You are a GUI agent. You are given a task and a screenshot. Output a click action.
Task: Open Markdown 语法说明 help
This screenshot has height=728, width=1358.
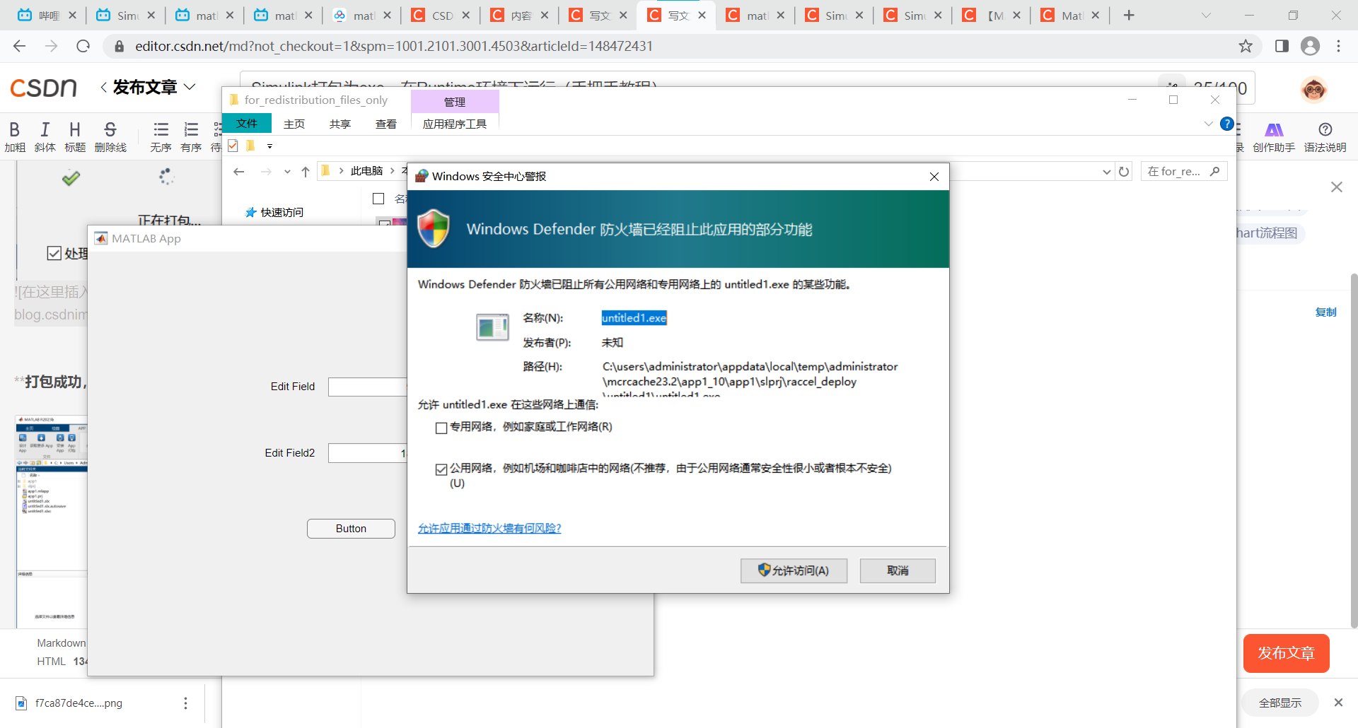coord(1325,136)
